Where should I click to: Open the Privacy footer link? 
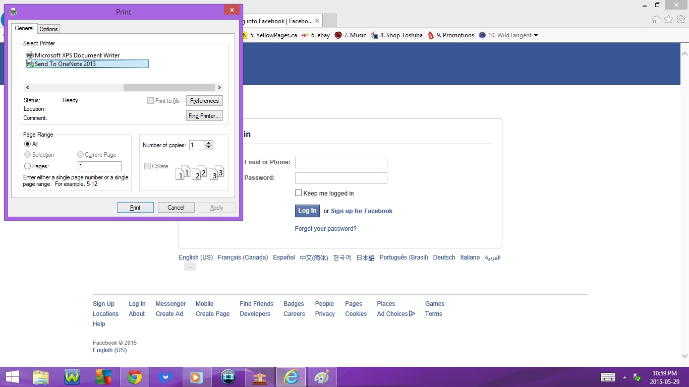coord(325,314)
